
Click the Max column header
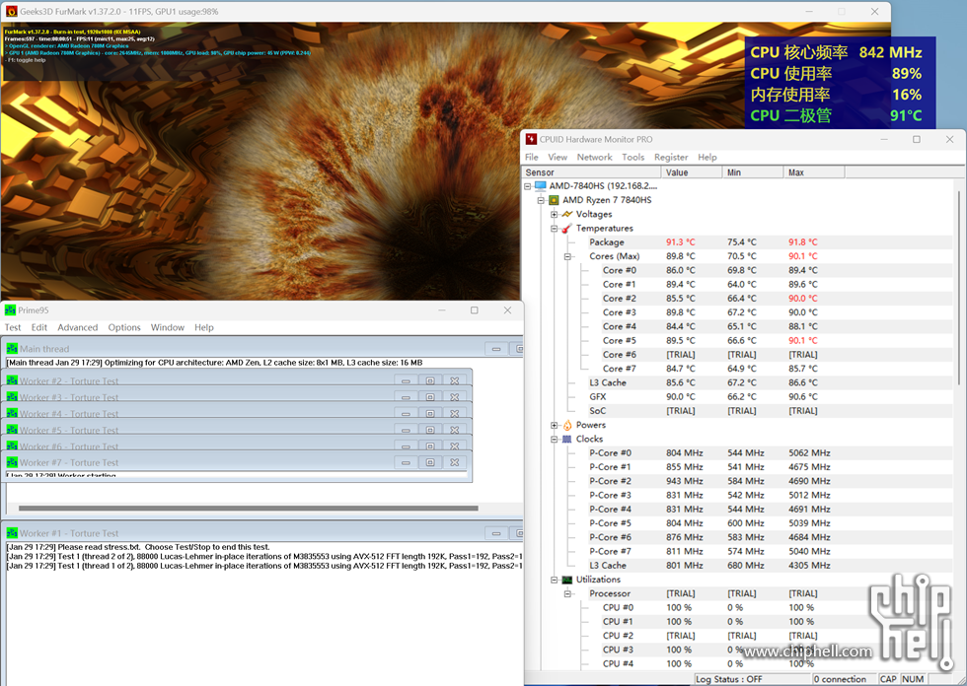click(813, 172)
